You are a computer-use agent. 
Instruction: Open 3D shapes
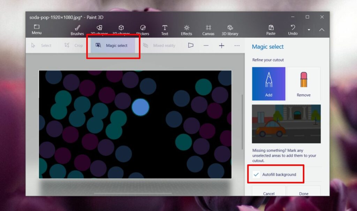(121, 29)
